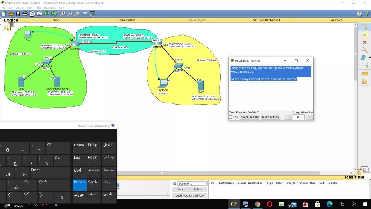Click the Delete scenario button
Screen dimensions: 371x209
pyautogui.click(x=198, y=189)
